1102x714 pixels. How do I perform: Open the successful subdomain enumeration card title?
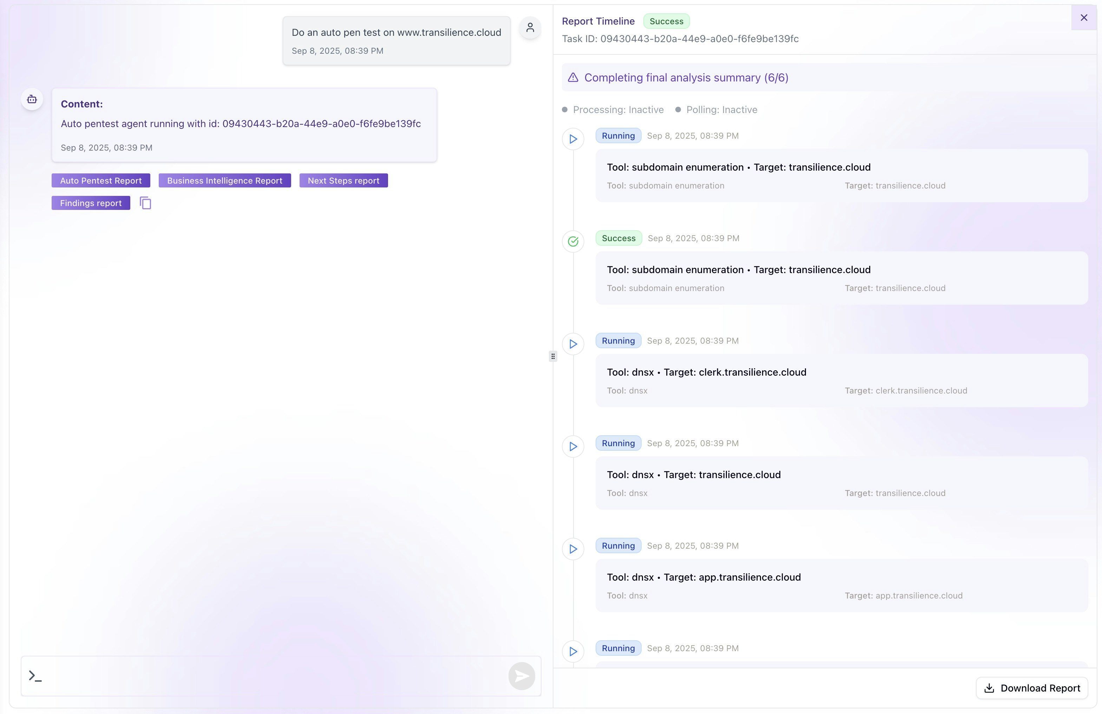(x=739, y=270)
